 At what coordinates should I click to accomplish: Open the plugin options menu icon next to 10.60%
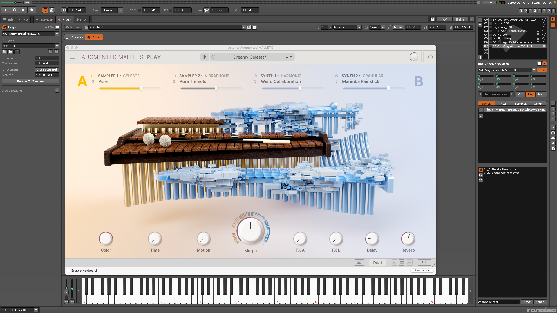(57, 27)
